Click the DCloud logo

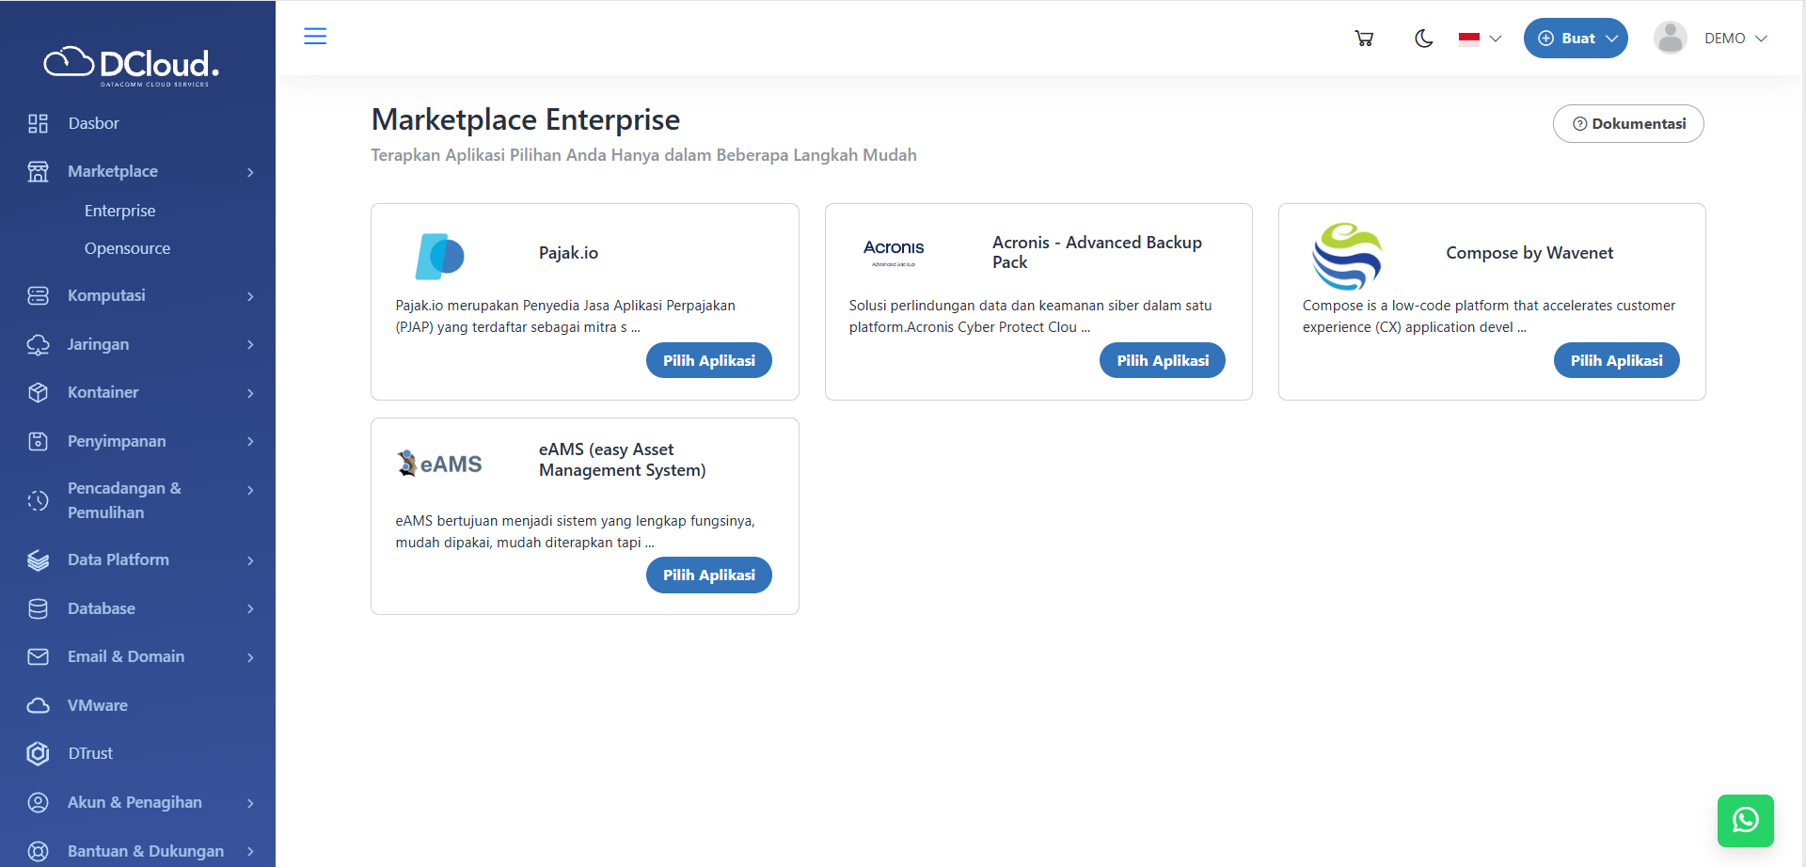[132, 65]
